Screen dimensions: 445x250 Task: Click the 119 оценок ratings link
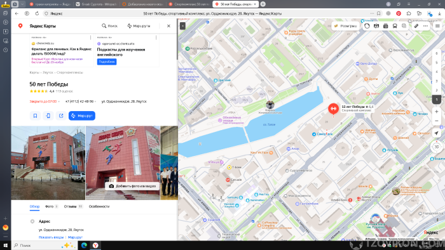click(x=64, y=91)
